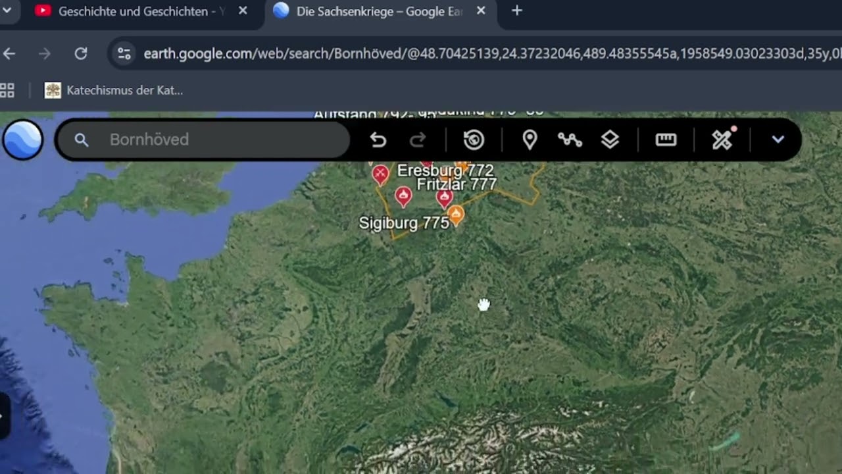Viewport: 842px width, 474px height.
Task: Open the satellite tool with red dot
Action: [723, 139]
